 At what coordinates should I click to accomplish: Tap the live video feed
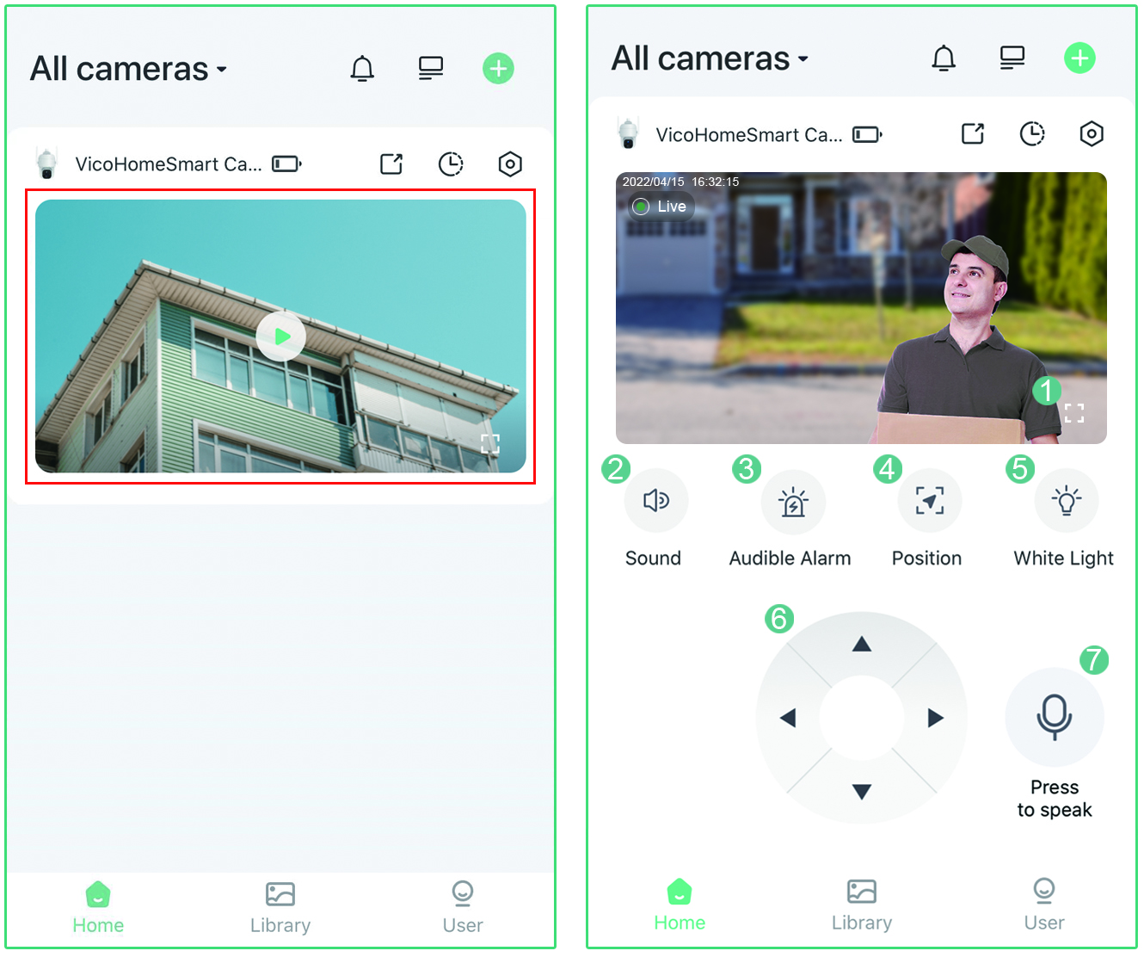tap(861, 308)
